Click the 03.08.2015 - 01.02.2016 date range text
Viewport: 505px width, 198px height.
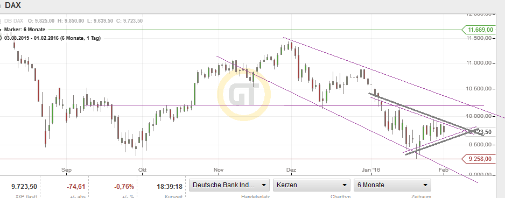(x=53, y=38)
